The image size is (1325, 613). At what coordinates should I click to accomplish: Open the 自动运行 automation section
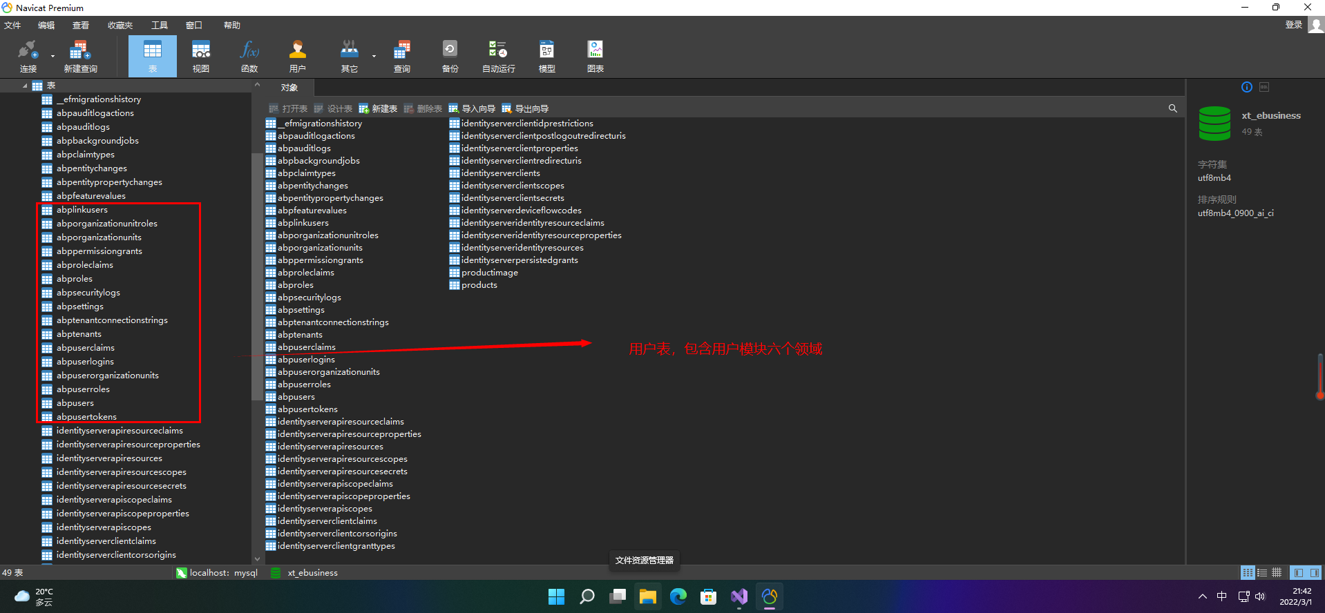(498, 56)
